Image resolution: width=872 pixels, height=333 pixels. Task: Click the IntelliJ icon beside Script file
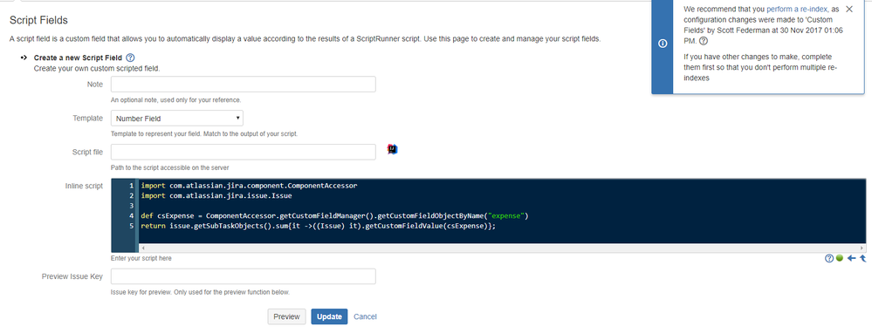click(x=393, y=149)
